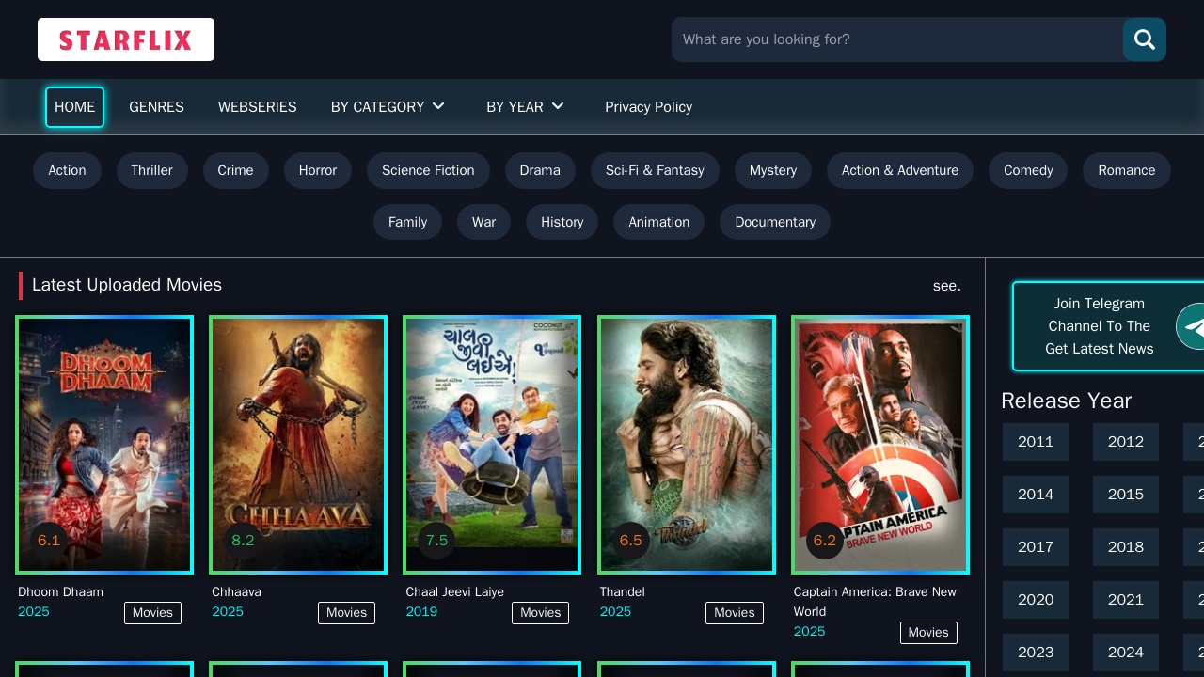Filter by release year 2018
Viewport: 1204px width, 677px height.
tap(1126, 547)
